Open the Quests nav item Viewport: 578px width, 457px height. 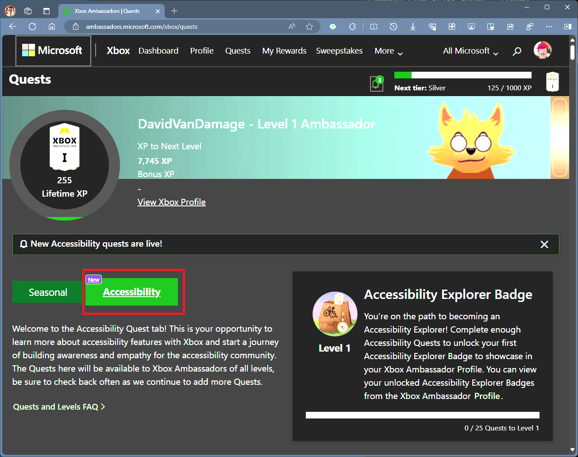tap(238, 51)
